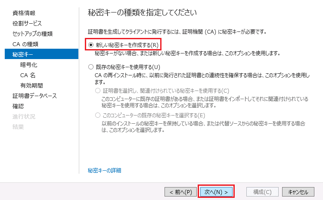Select highlighted 秘密キー navigation item
323x200 pixels.
tap(42, 54)
